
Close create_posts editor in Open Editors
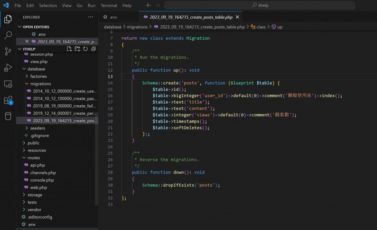coord(27,41)
